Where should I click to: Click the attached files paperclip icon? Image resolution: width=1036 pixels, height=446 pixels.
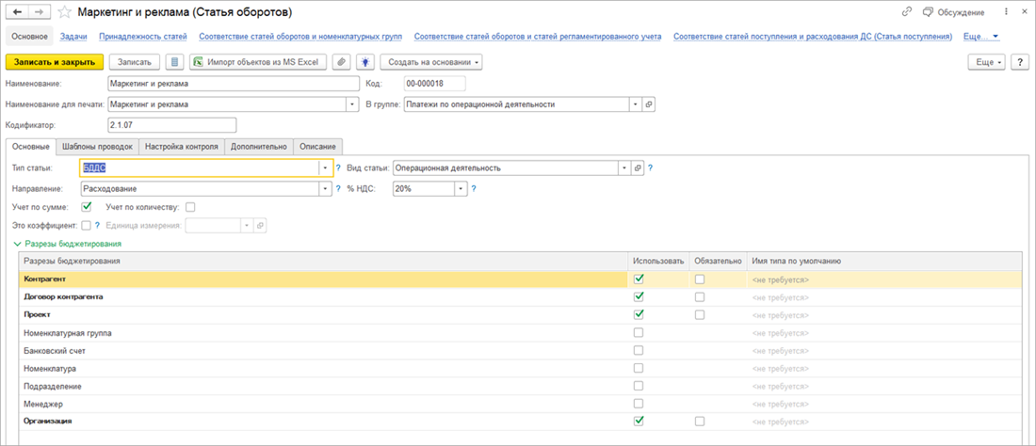click(341, 62)
